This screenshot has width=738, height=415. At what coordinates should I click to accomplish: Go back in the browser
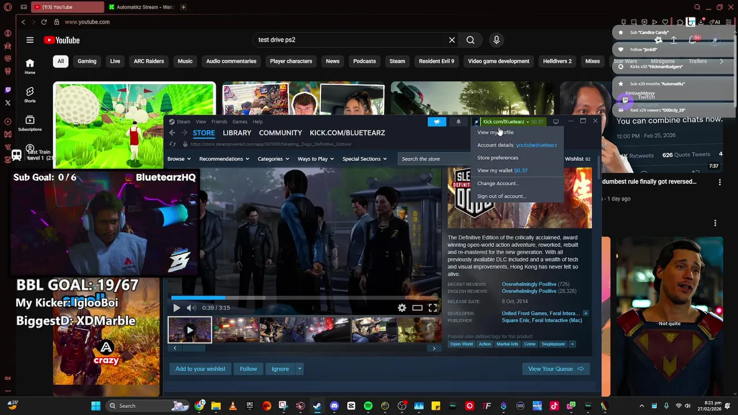click(23, 22)
